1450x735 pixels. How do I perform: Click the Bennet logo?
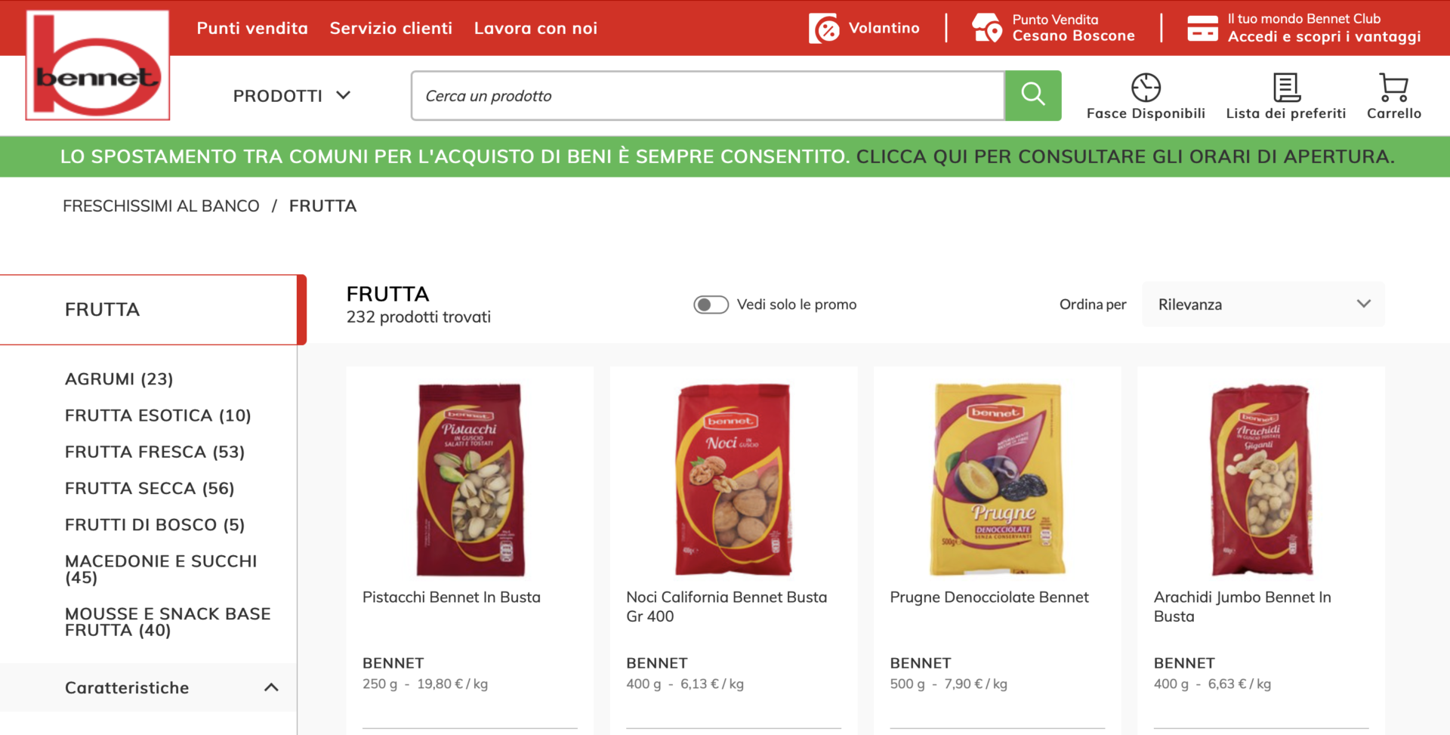97,66
